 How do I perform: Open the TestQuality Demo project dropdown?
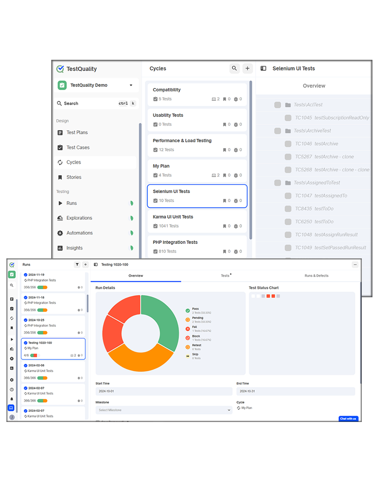pyautogui.click(x=98, y=85)
